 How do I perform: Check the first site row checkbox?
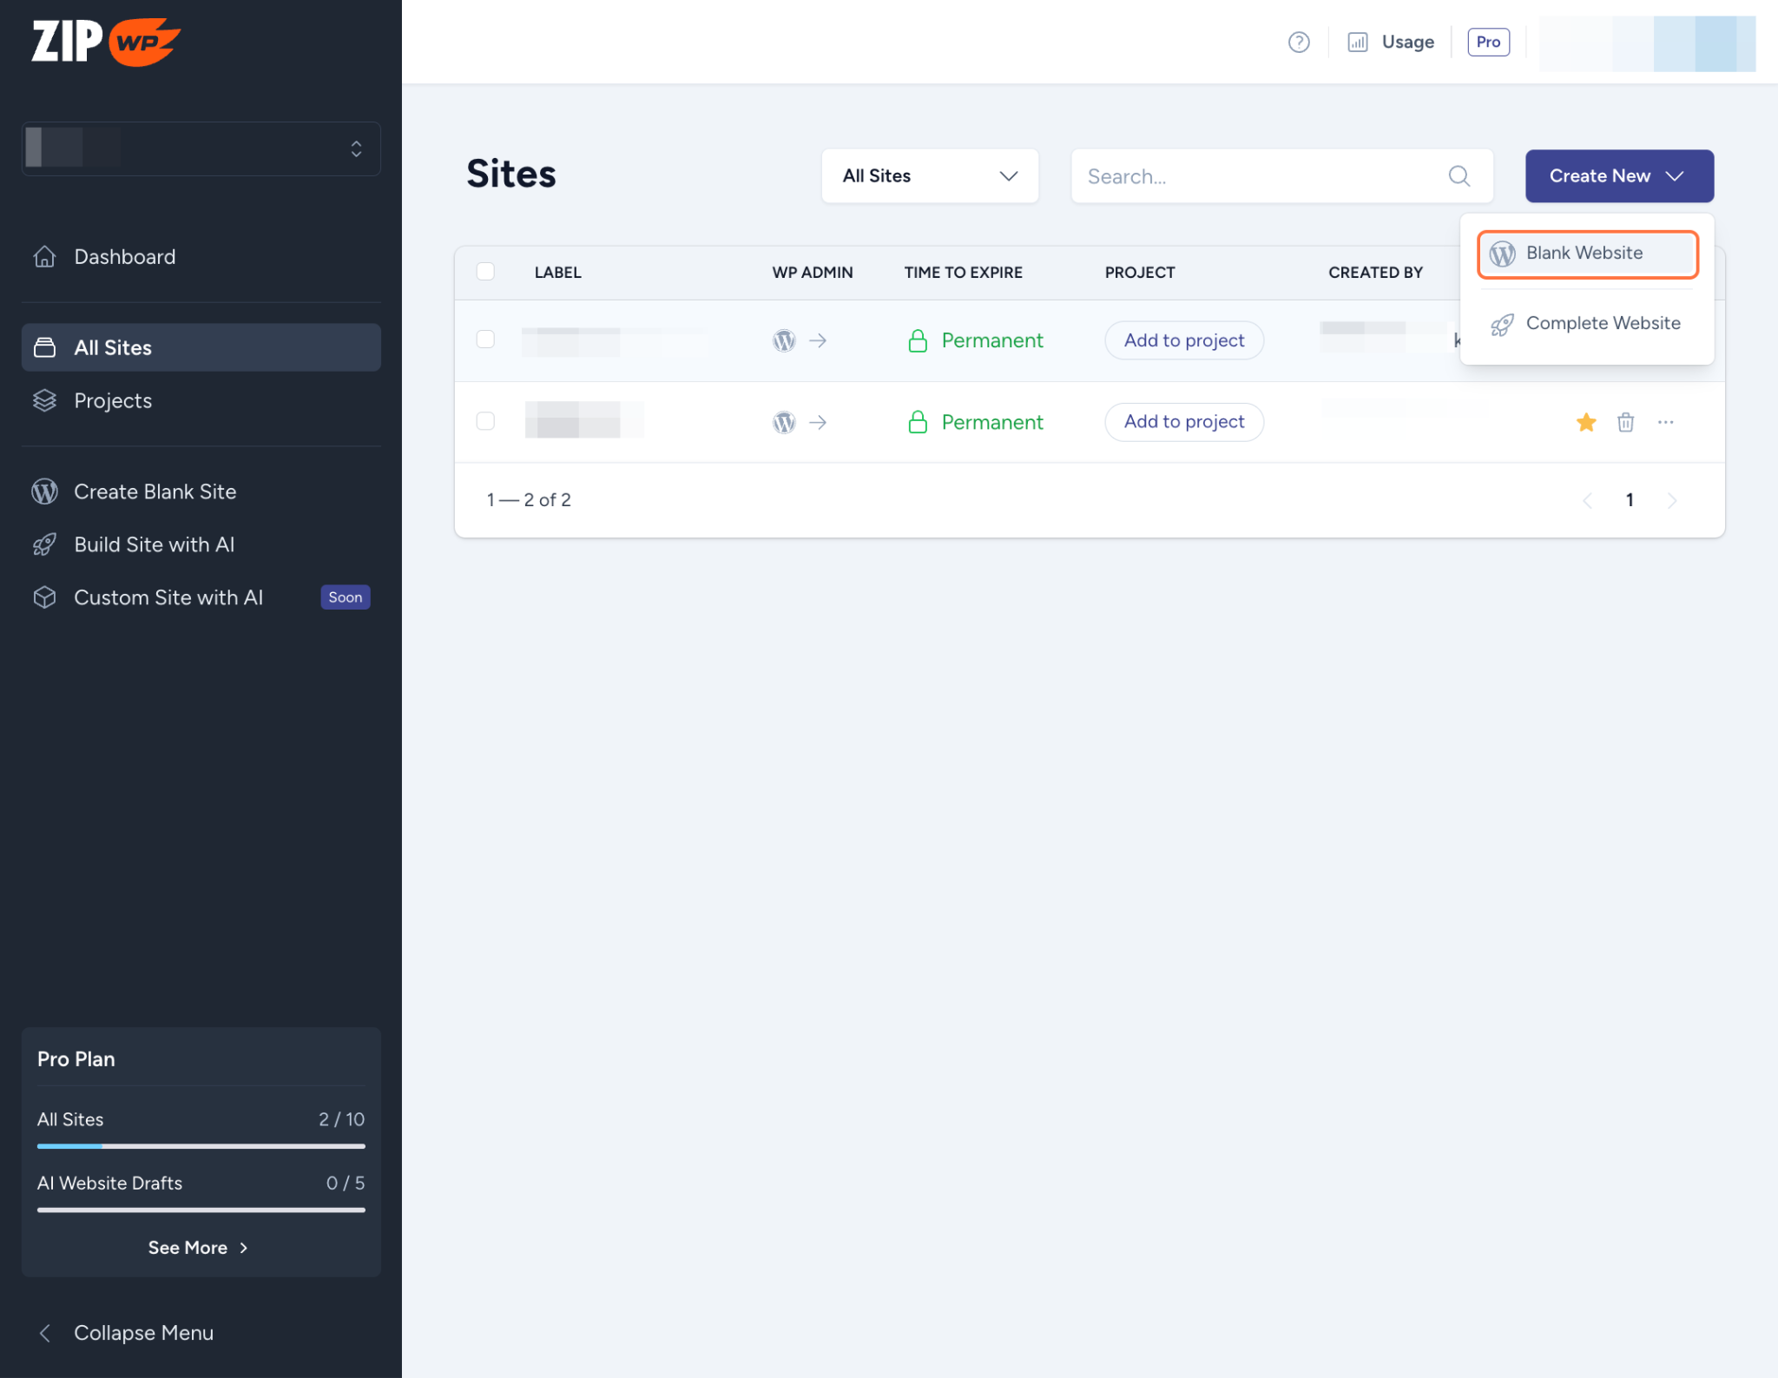point(485,340)
